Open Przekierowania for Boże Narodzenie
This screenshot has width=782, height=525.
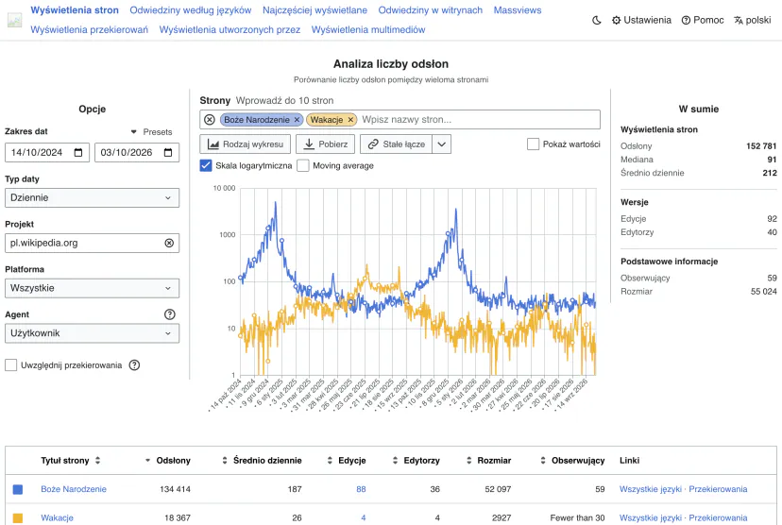(718, 489)
